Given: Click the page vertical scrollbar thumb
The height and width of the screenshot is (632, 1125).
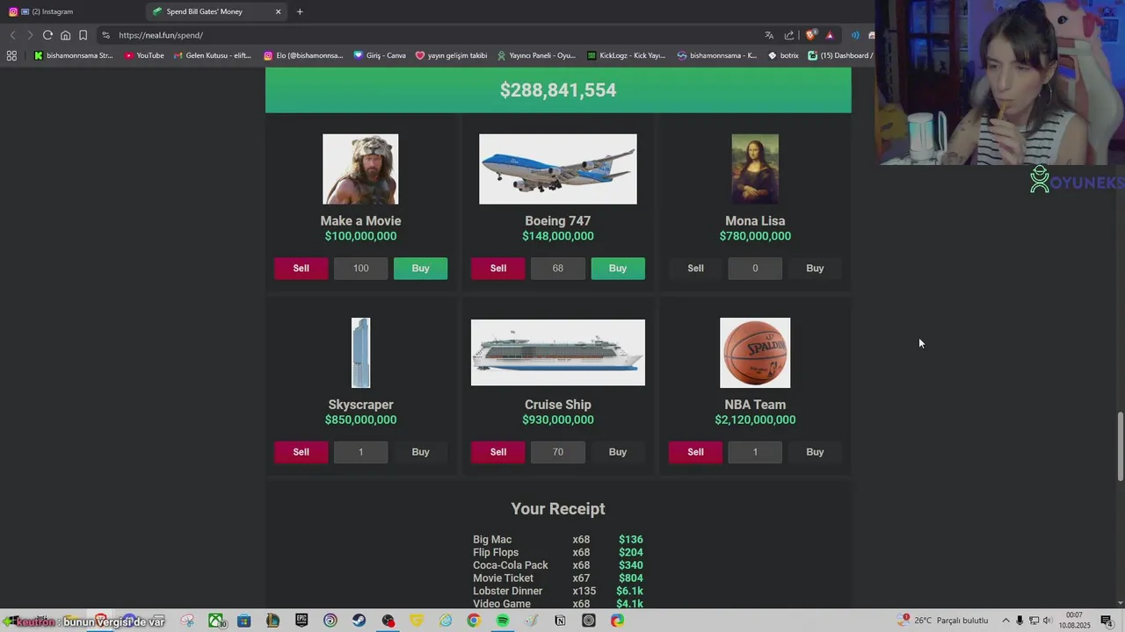Looking at the screenshot, I should click(1120, 446).
